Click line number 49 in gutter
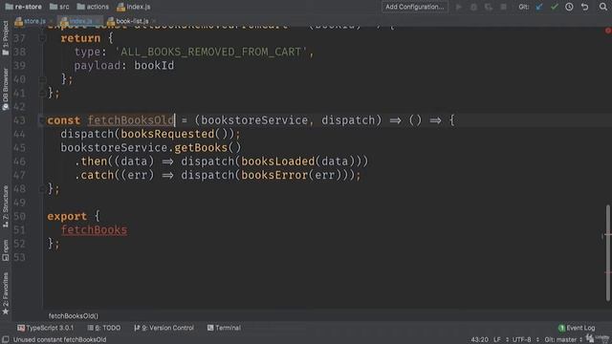 [x=19, y=203]
